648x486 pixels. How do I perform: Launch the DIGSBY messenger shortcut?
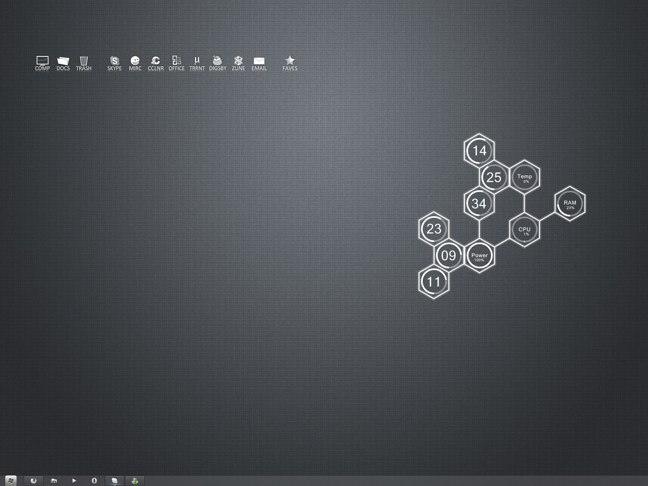pos(218,63)
